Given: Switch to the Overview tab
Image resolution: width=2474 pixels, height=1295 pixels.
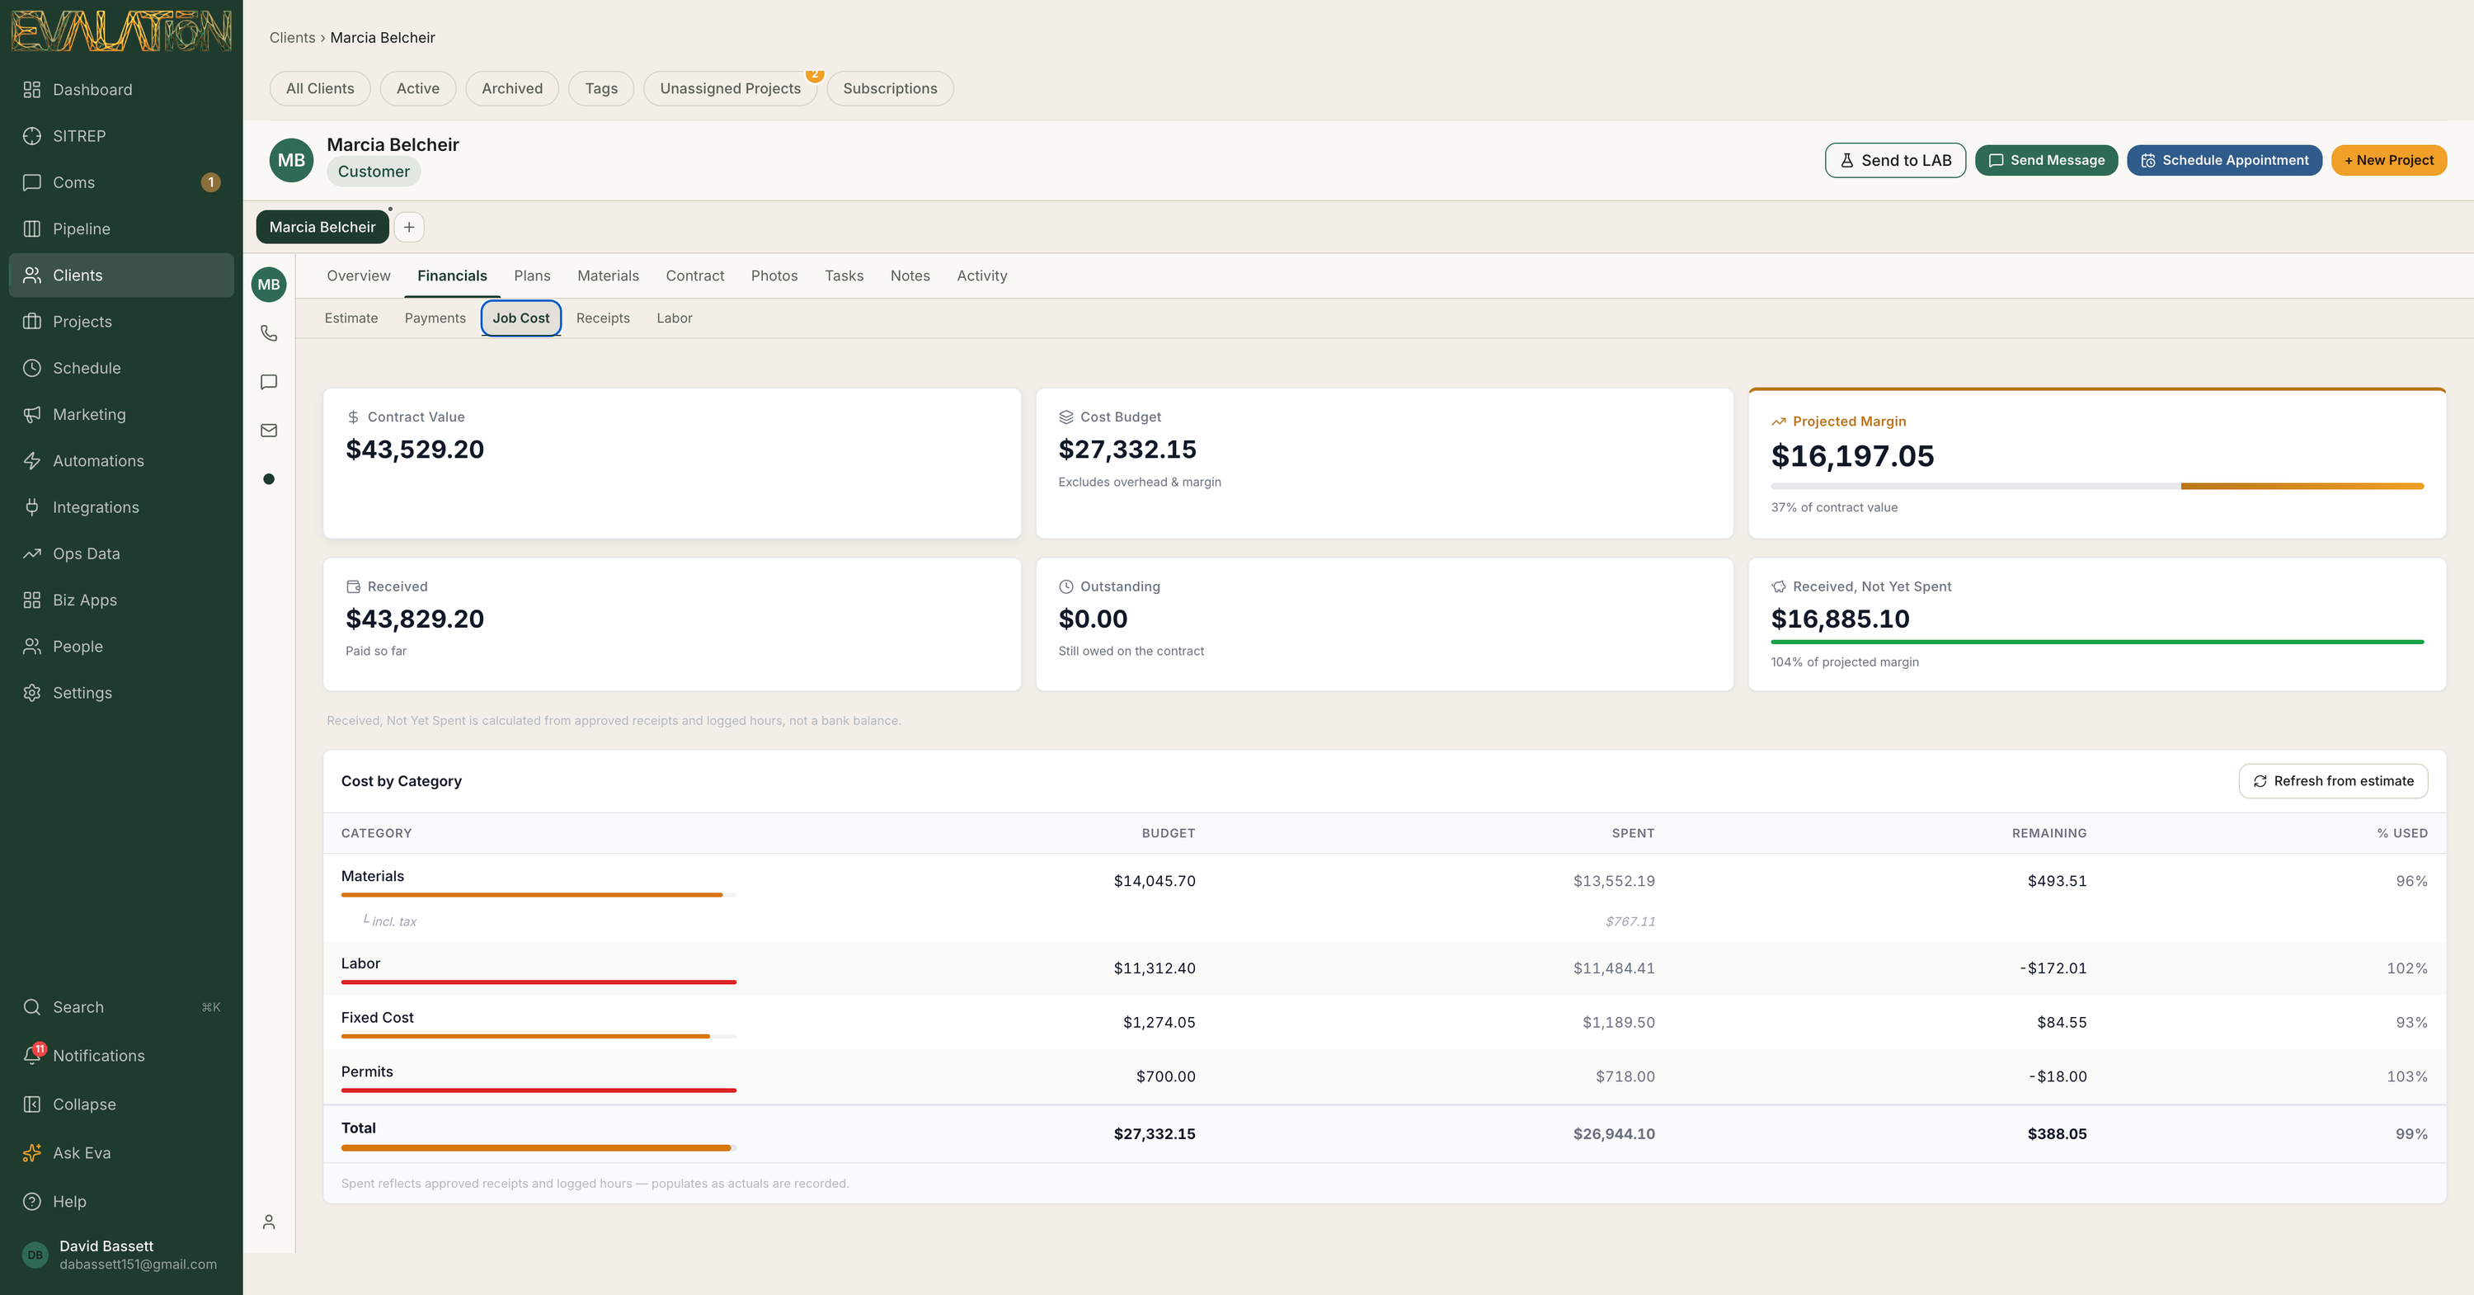Looking at the screenshot, I should 358,275.
